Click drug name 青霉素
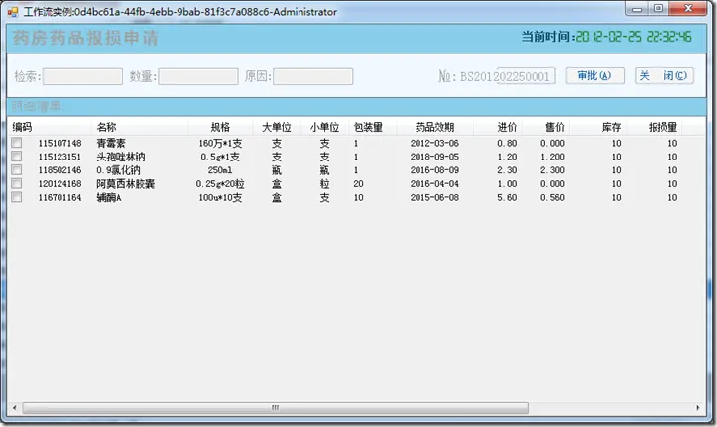This screenshot has height=427, width=717. click(111, 143)
